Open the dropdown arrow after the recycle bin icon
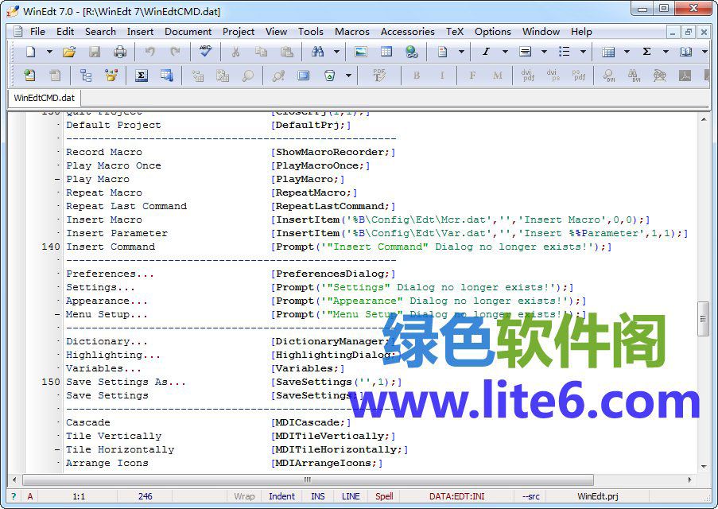The image size is (718, 509). 348,76
